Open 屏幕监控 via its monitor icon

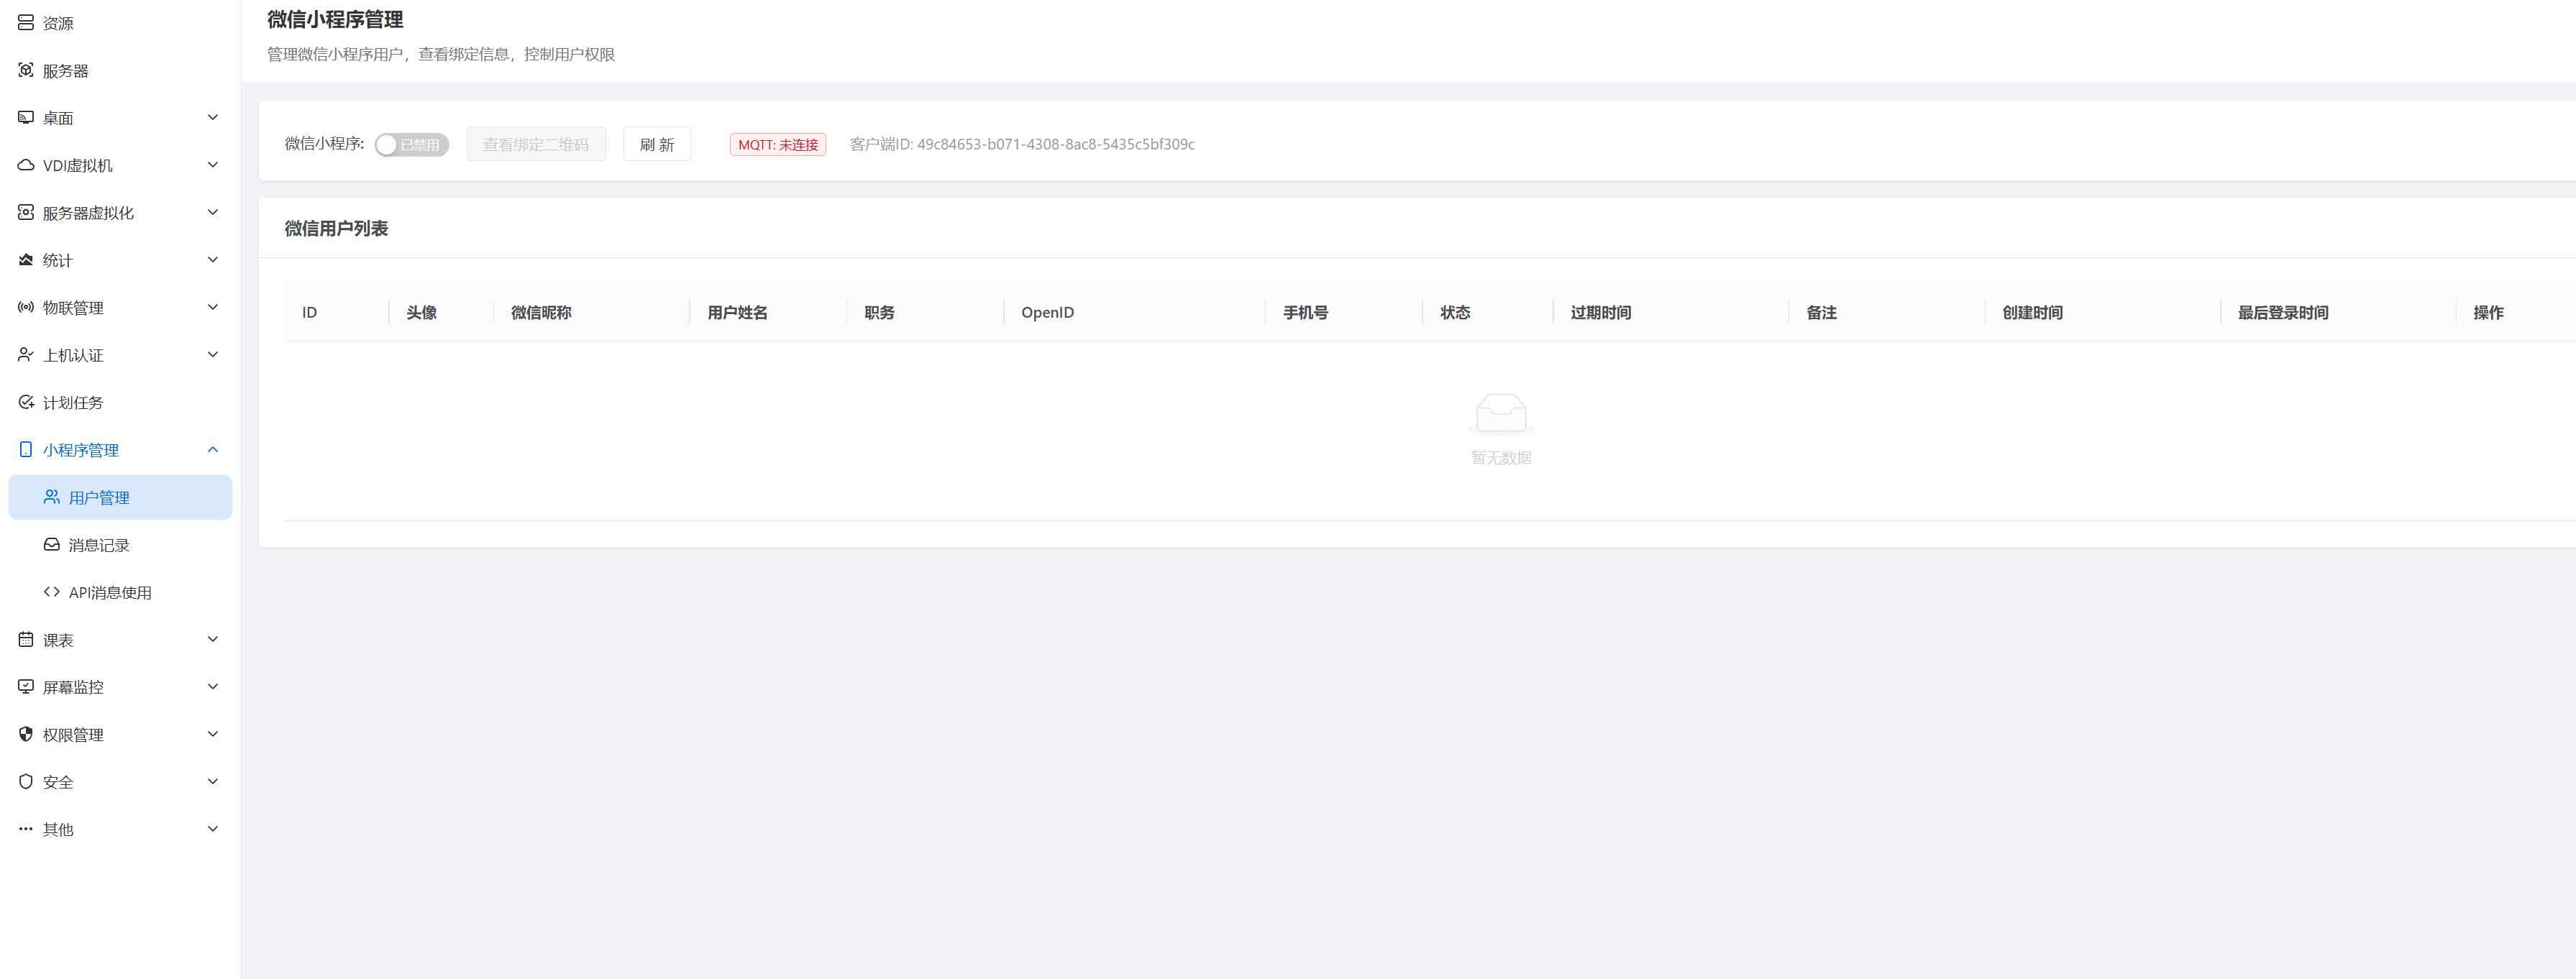[x=26, y=686]
